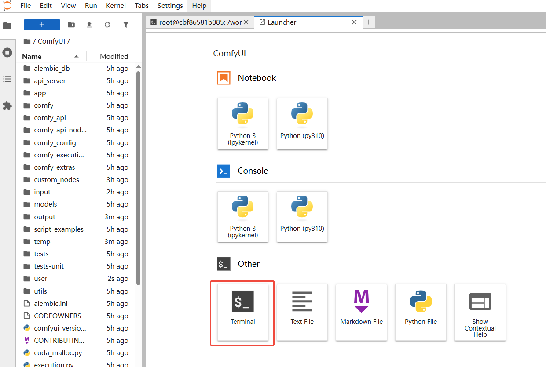
Task: Open the Extension Manager puzzle icon
Action: click(x=7, y=105)
